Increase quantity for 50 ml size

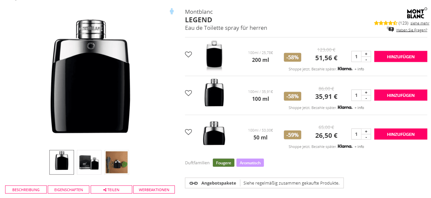point(366,132)
